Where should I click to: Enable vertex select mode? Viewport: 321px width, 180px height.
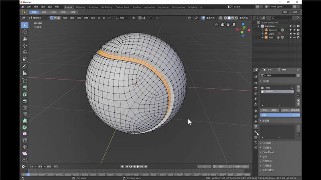click(52, 18)
